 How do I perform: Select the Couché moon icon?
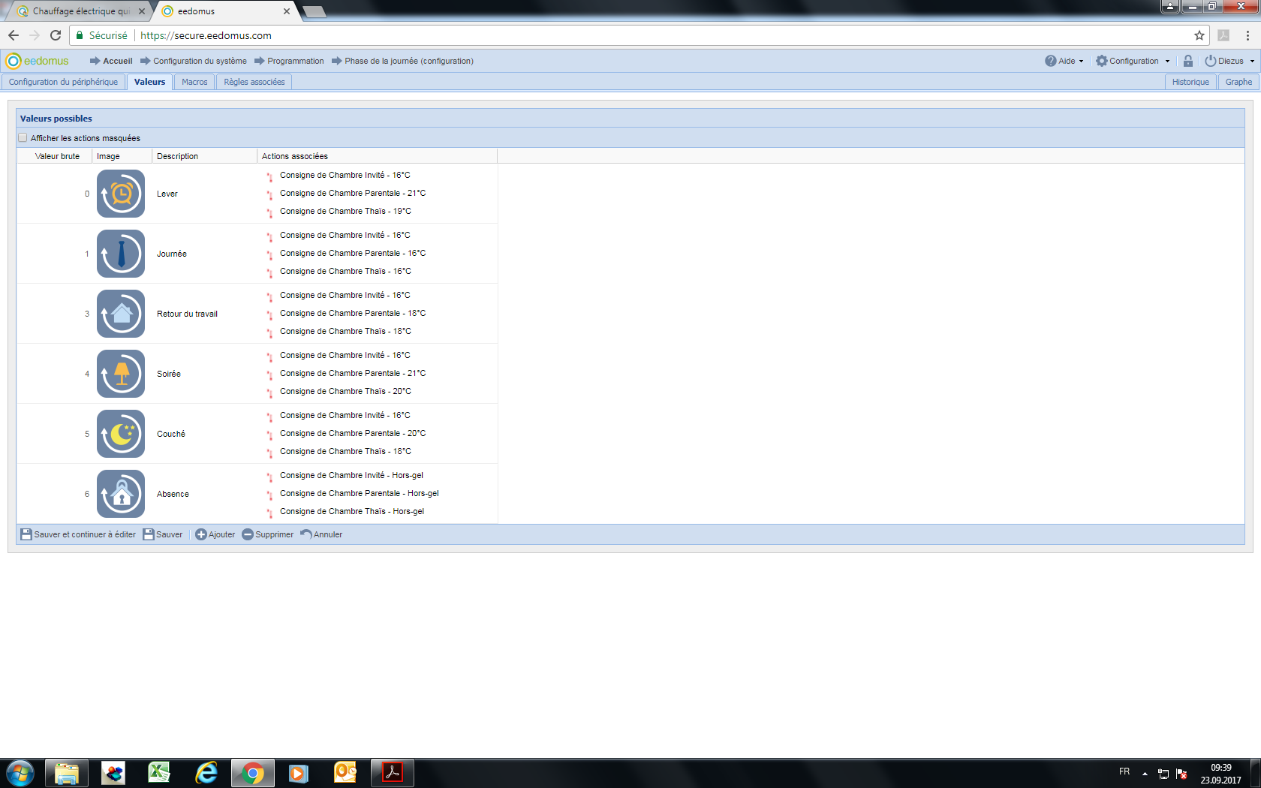click(x=120, y=434)
